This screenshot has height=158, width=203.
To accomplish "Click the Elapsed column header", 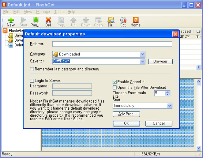I will [x=186, y=31].
